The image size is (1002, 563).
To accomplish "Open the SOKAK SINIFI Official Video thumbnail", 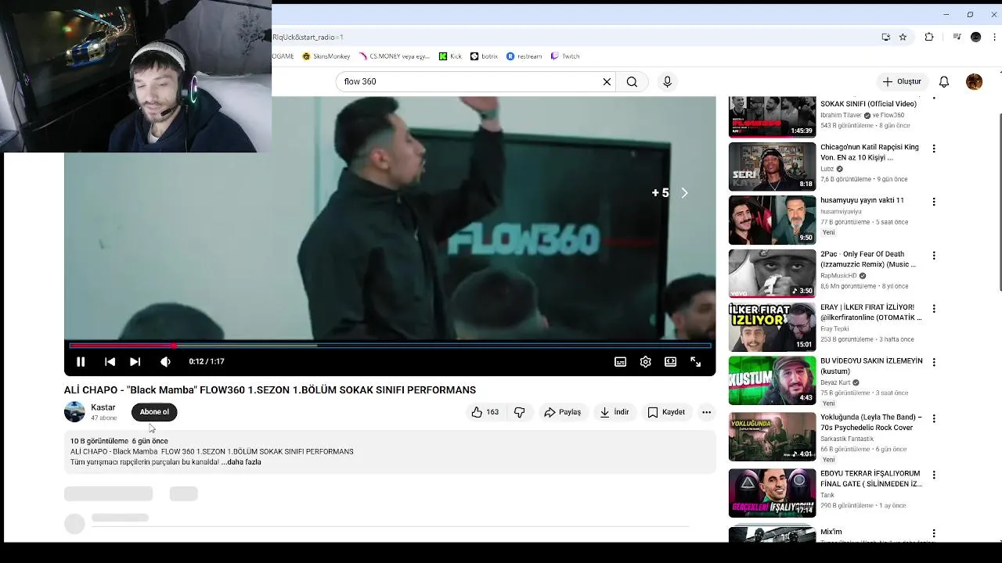I will click(772, 117).
